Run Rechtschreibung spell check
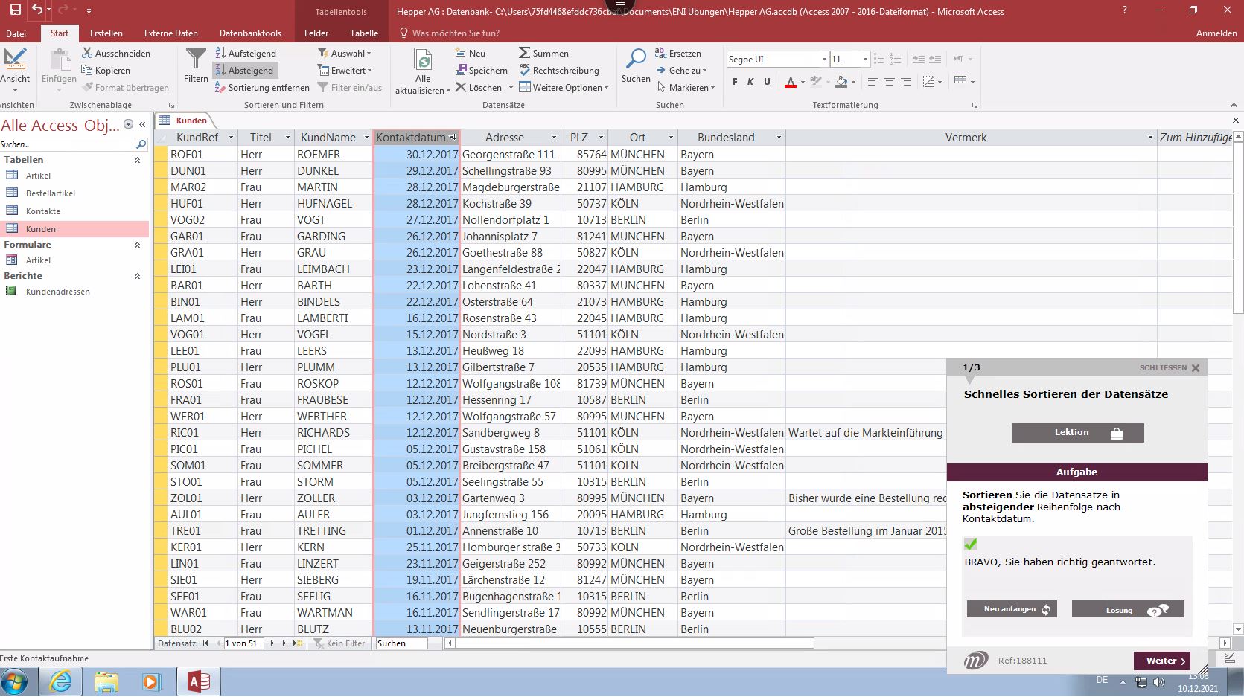Screen dimensions: 1244x697 coord(559,71)
